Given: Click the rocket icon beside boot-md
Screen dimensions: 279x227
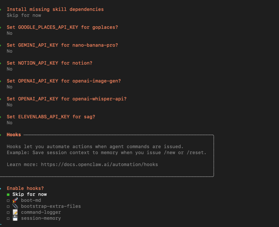Looking at the screenshot, I should click(x=15, y=200).
